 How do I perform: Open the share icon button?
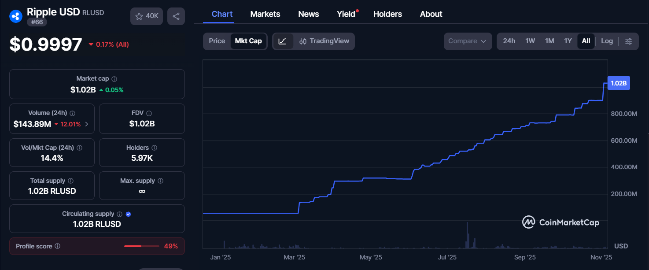pos(176,16)
